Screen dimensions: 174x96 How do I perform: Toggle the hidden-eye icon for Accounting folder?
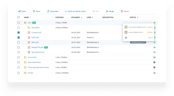154,57
